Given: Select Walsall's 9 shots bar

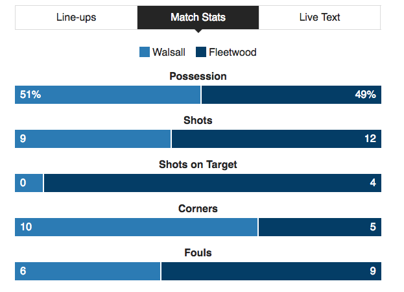Looking at the screenshot, I should (x=93, y=139).
